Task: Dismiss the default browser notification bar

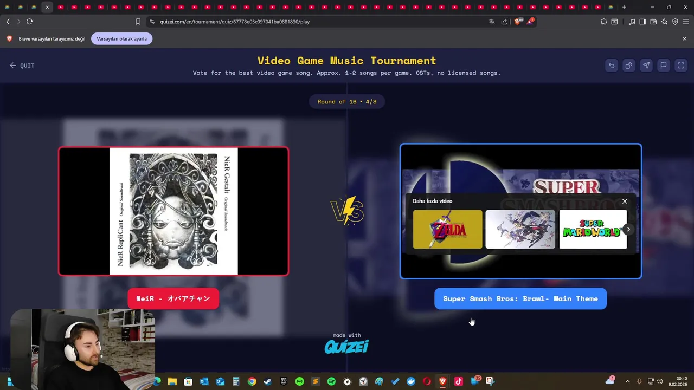Action: [x=684, y=39]
